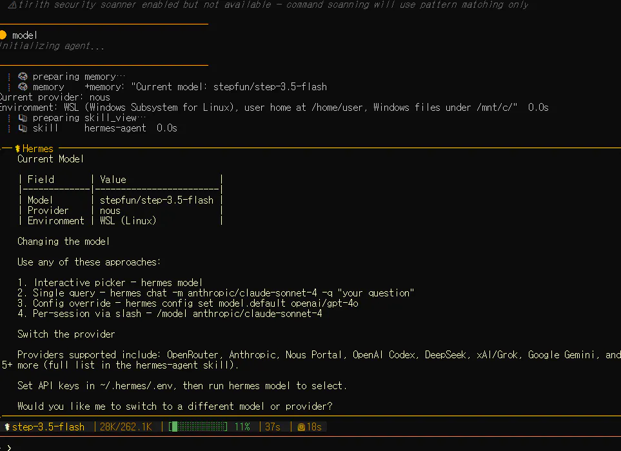Click the orange dot beside 'model'

pos(3,35)
